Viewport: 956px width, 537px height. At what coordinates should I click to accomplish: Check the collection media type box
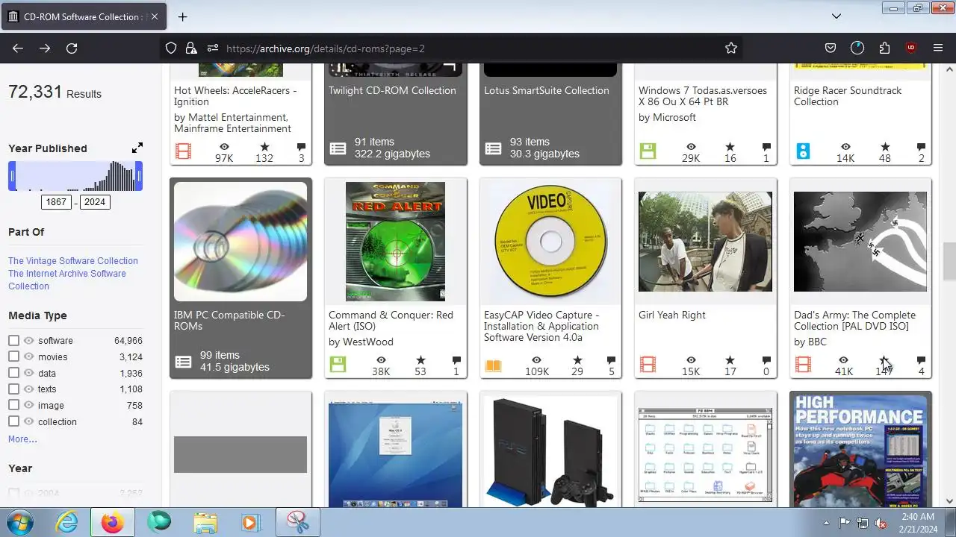[x=13, y=421]
